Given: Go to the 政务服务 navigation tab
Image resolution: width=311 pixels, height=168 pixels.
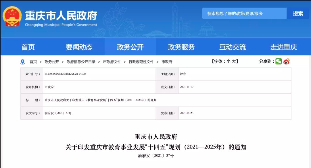Looking at the screenshot, I should tap(181, 47).
